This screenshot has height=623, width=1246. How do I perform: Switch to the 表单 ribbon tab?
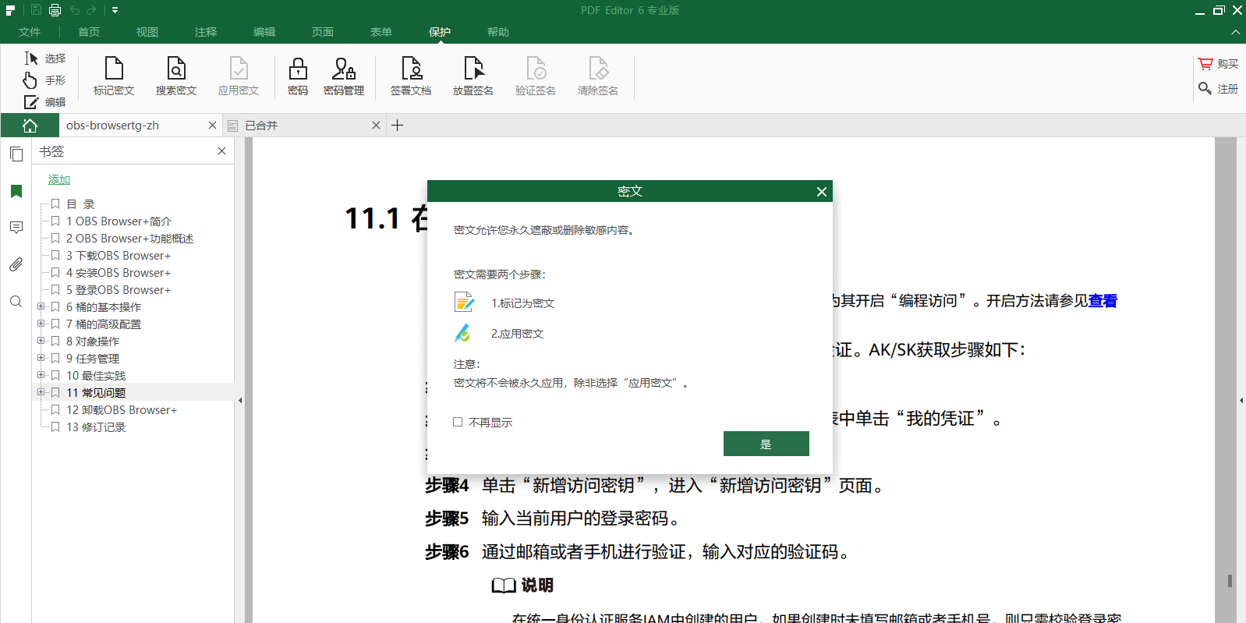tap(381, 32)
